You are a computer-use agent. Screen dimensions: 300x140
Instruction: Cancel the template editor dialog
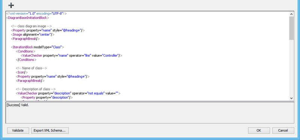point(283,130)
